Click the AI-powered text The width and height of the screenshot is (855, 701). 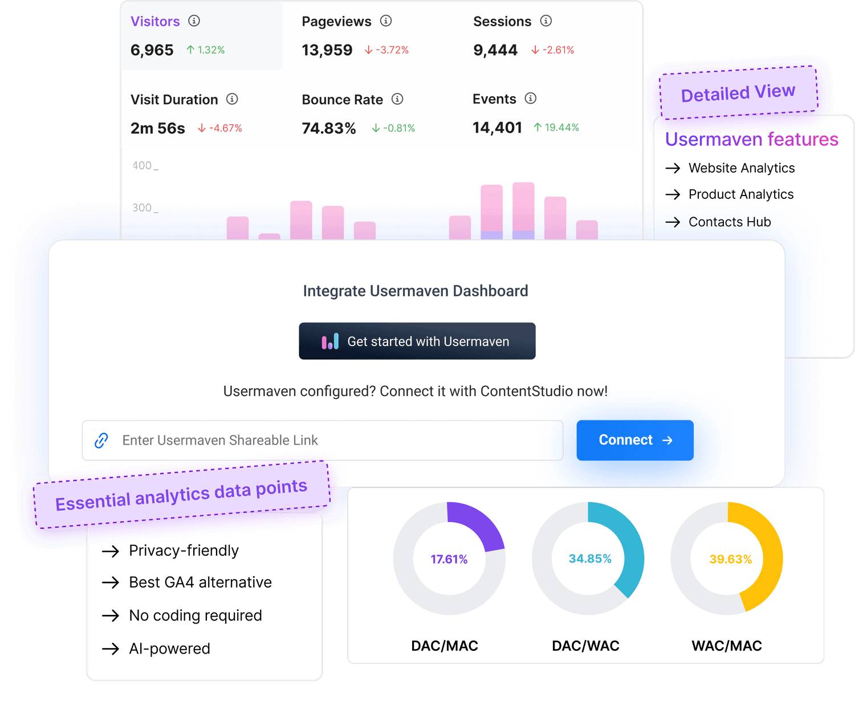tap(170, 649)
